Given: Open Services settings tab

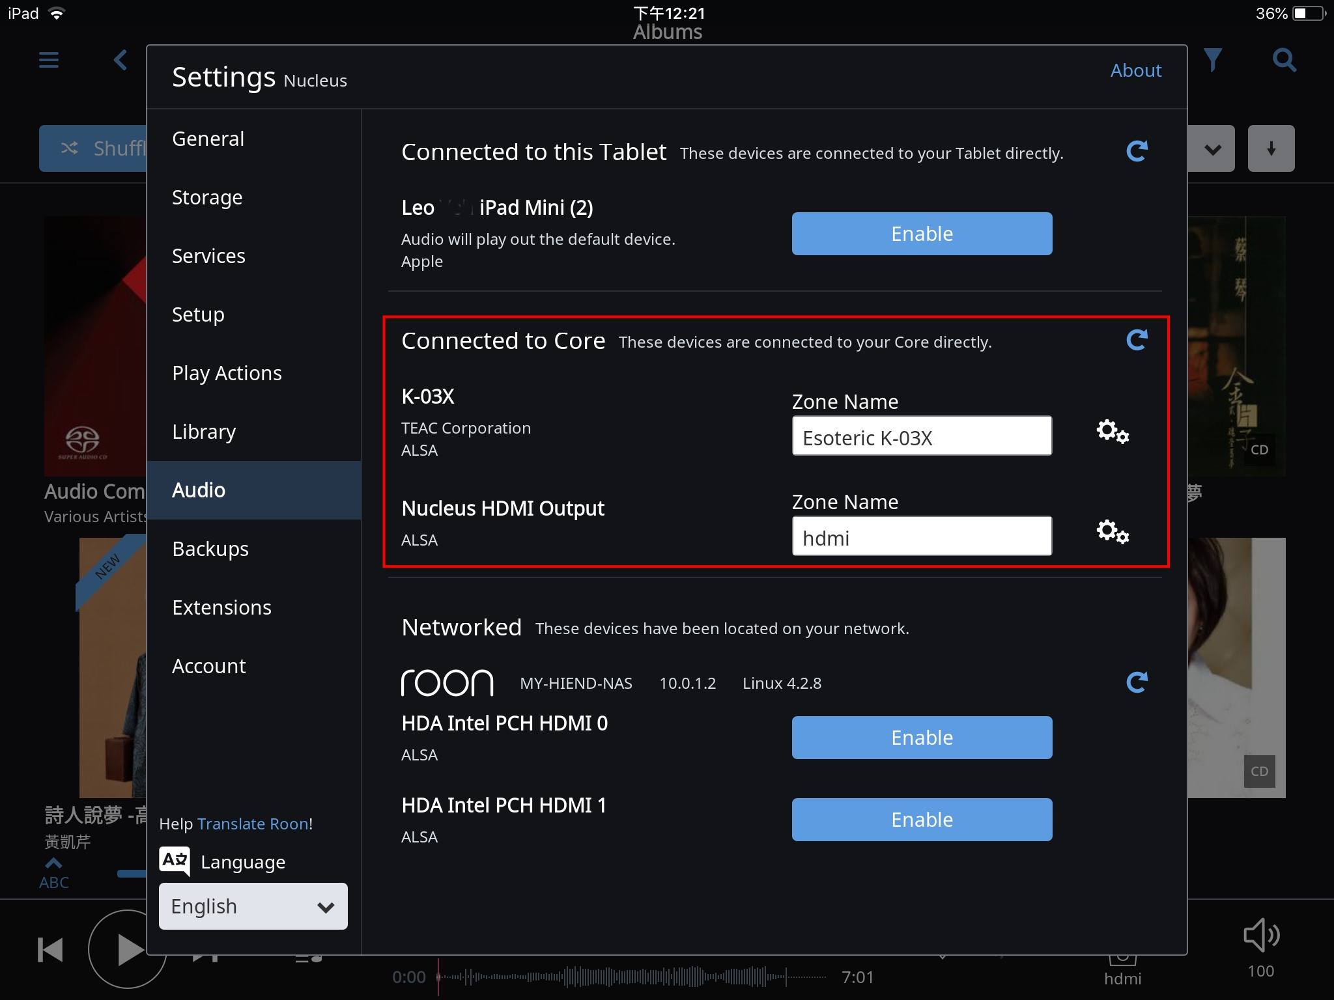Looking at the screenshot, I should click(254, 256).
